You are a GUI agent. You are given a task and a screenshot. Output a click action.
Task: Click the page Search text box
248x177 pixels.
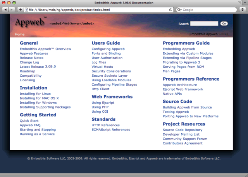(x=204, y=24)
